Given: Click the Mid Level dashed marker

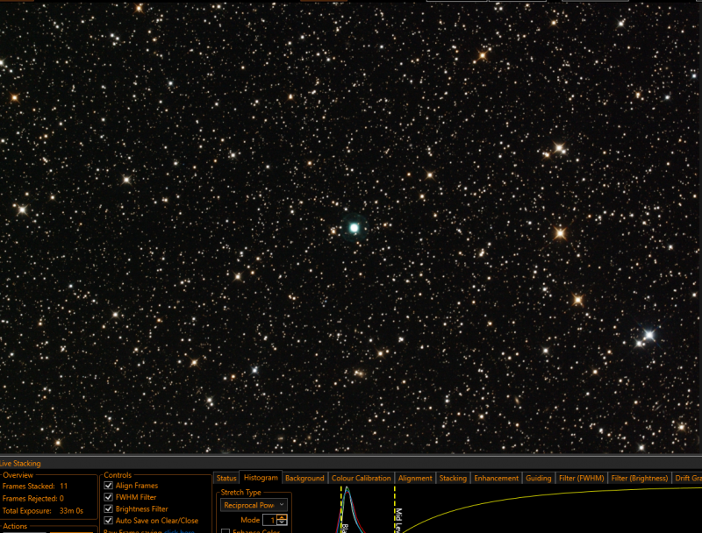Looking at the screenshot, I should [395, 508].
